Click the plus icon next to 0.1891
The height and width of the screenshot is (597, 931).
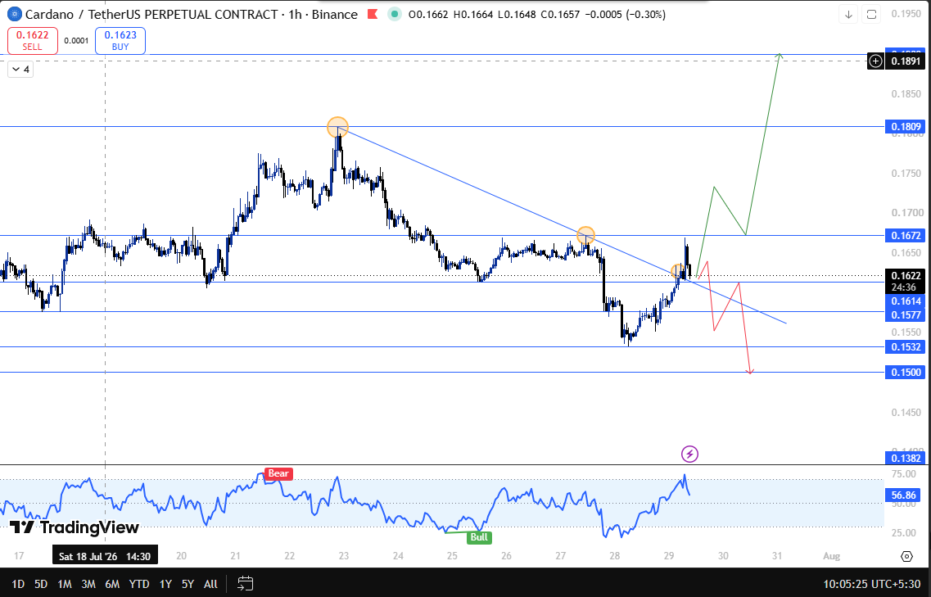(876, 61)
